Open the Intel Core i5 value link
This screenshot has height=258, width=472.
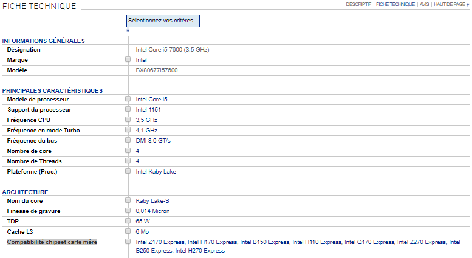pos(151,99)
